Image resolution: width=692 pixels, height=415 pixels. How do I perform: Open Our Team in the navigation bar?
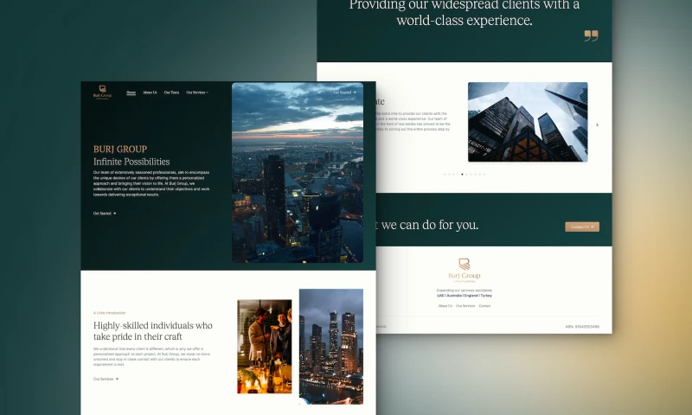click(x=171, y=93)
